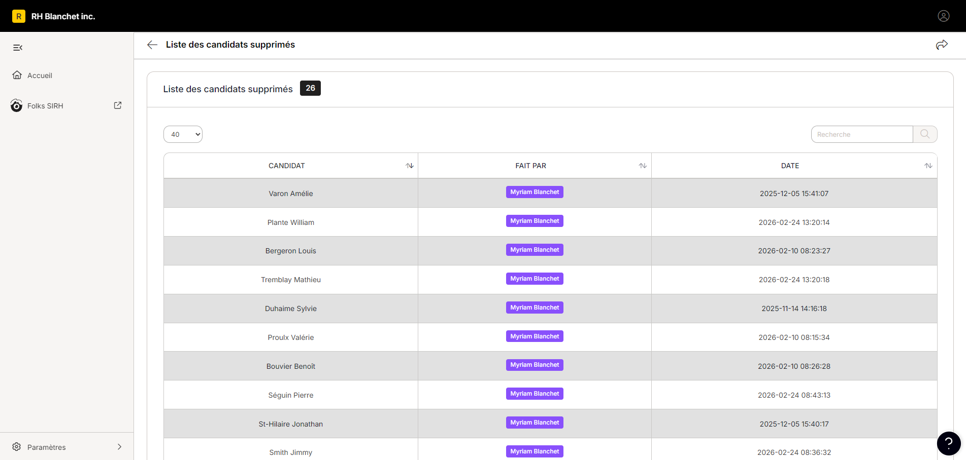Viewport: 966px width, 460px height.
Task: Click the page header title text
Action: coord(230,45)
